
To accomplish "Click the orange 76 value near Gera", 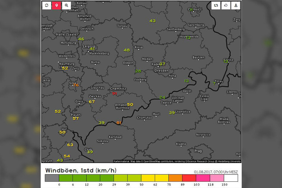I will pos(76,85).
